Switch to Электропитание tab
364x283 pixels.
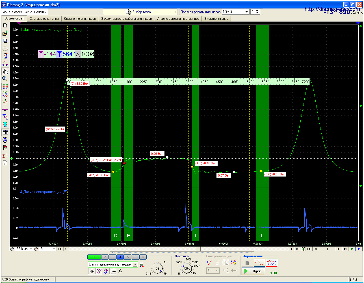point(216,19)
